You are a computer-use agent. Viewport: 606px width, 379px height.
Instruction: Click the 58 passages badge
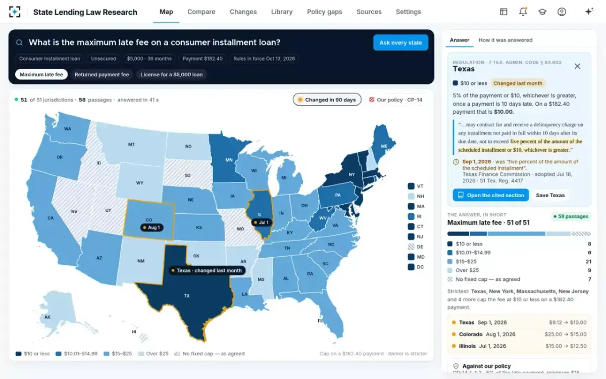click(571, 216)
